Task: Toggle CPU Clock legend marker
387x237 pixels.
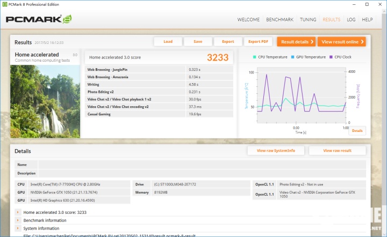Action: click(x=331, y=57)
